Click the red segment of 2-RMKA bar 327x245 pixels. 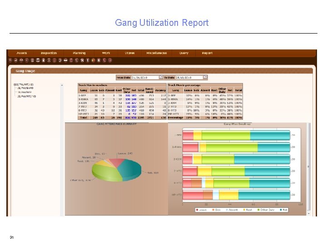coord(190,147)
